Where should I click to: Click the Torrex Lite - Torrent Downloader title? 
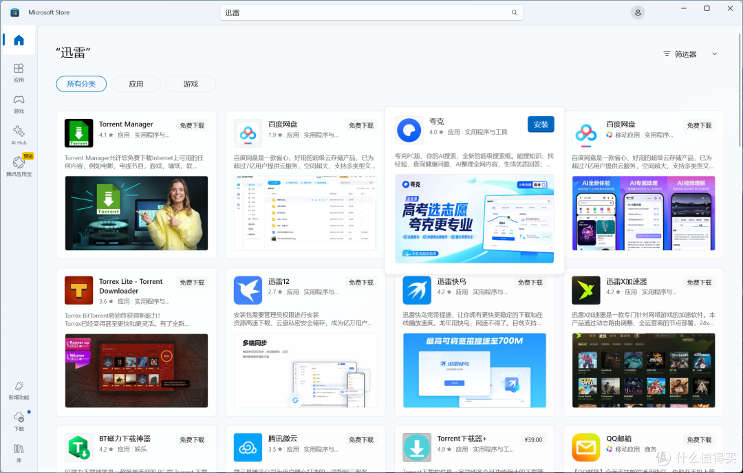pyautogui.click(x=131, y=286)
